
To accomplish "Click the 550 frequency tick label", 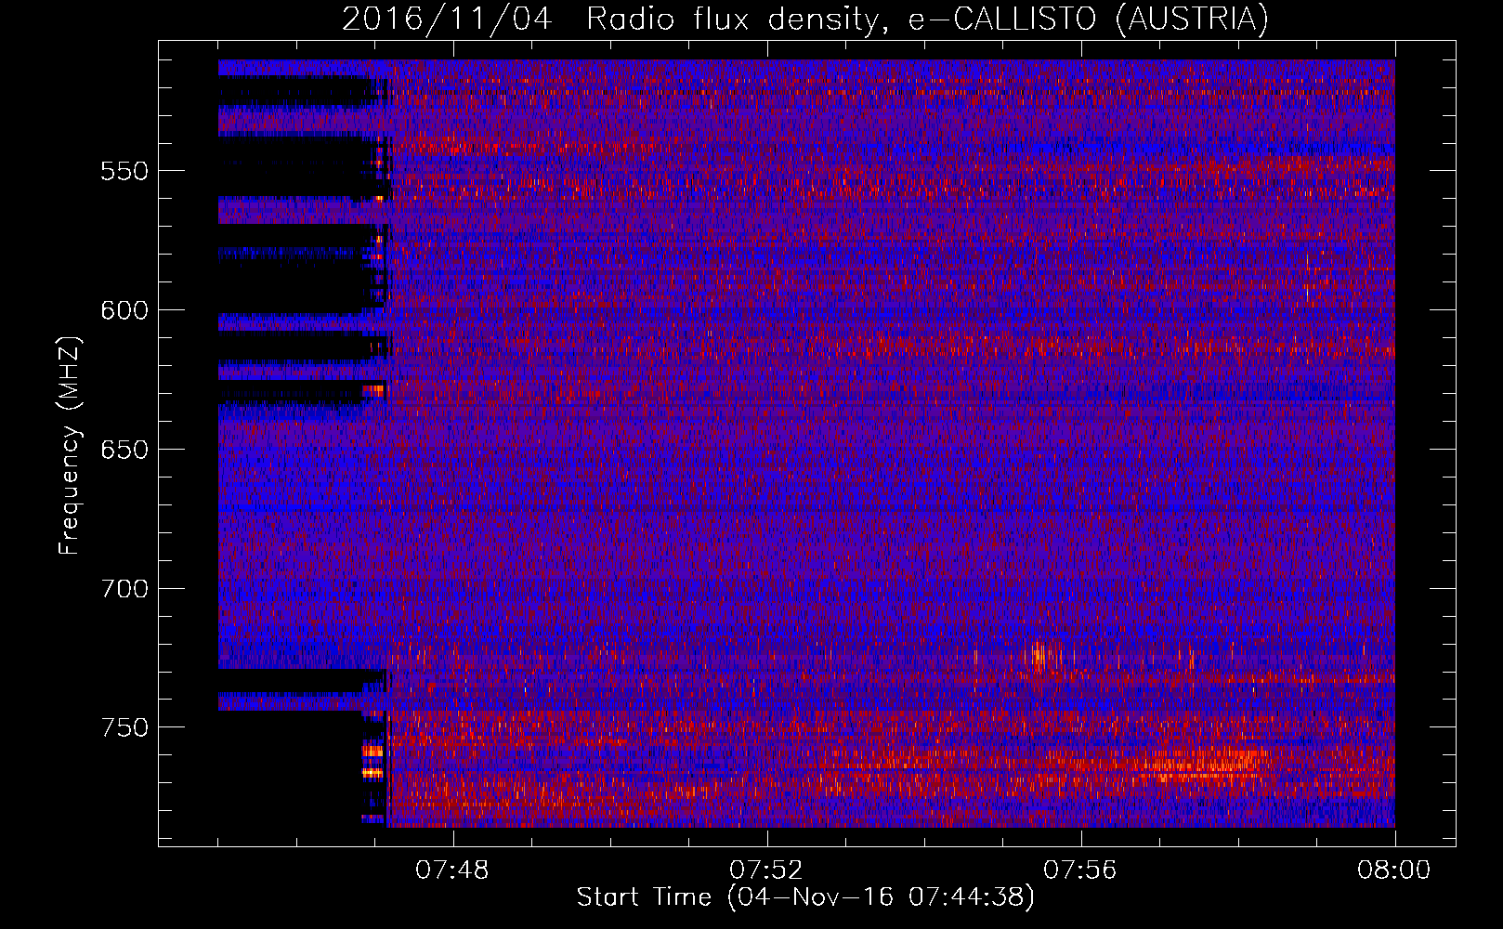I will click(x=124, y=171).
